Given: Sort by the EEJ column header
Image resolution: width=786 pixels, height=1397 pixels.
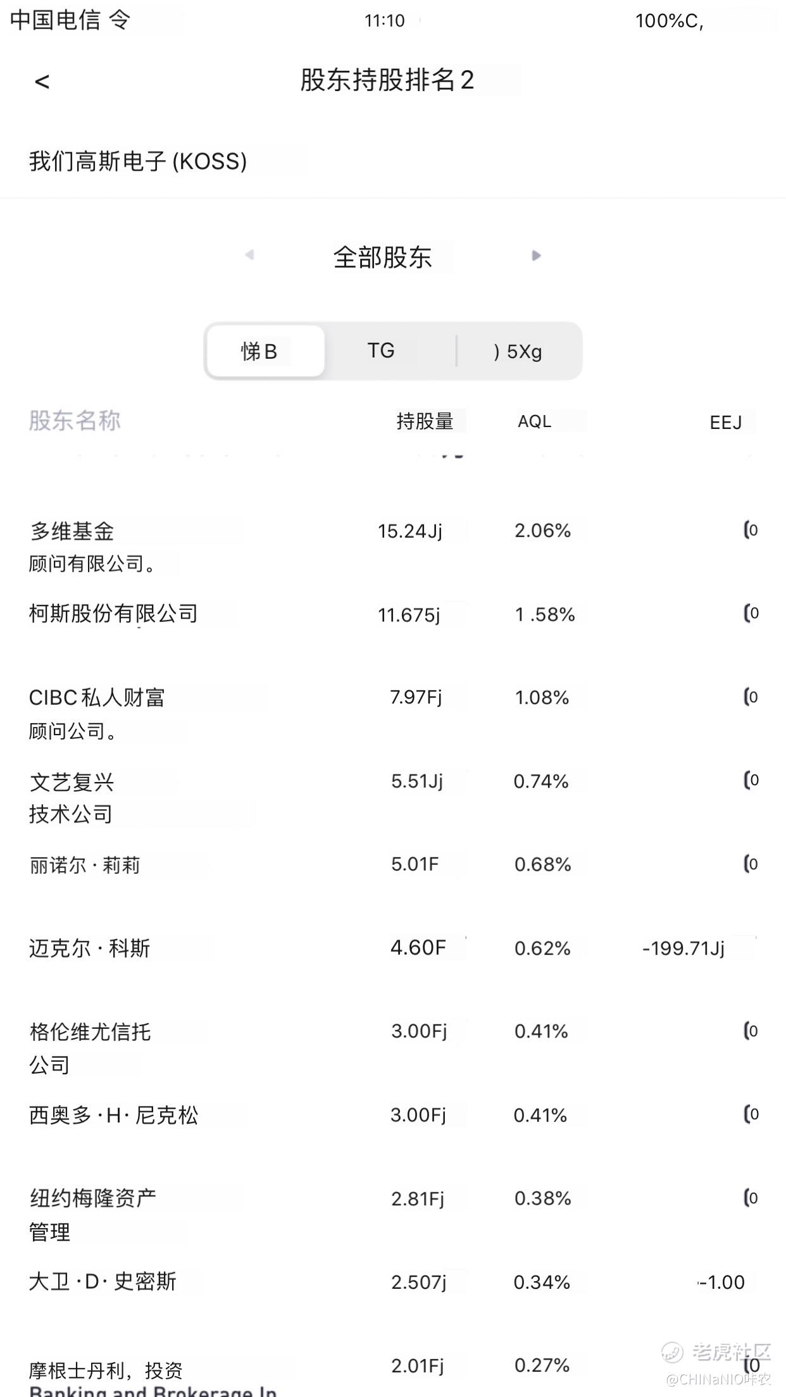Looking at the screenshot, I should [725, 422].
